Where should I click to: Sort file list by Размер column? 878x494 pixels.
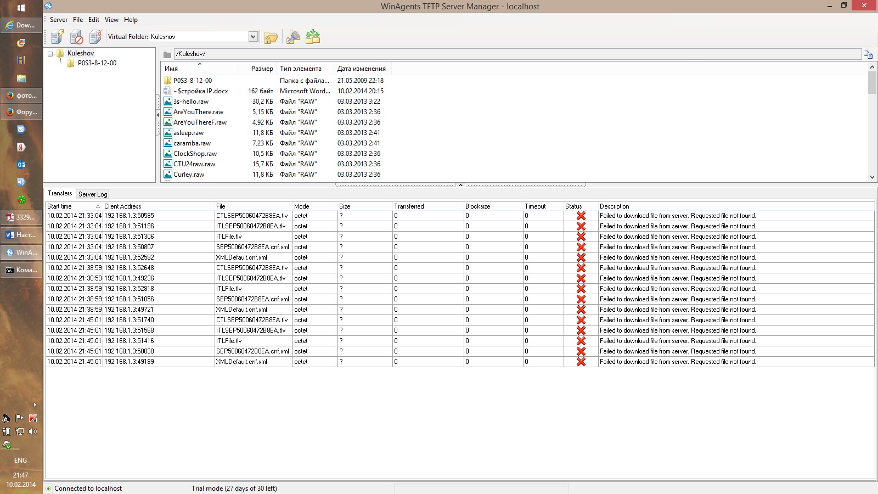coord(258,69)
